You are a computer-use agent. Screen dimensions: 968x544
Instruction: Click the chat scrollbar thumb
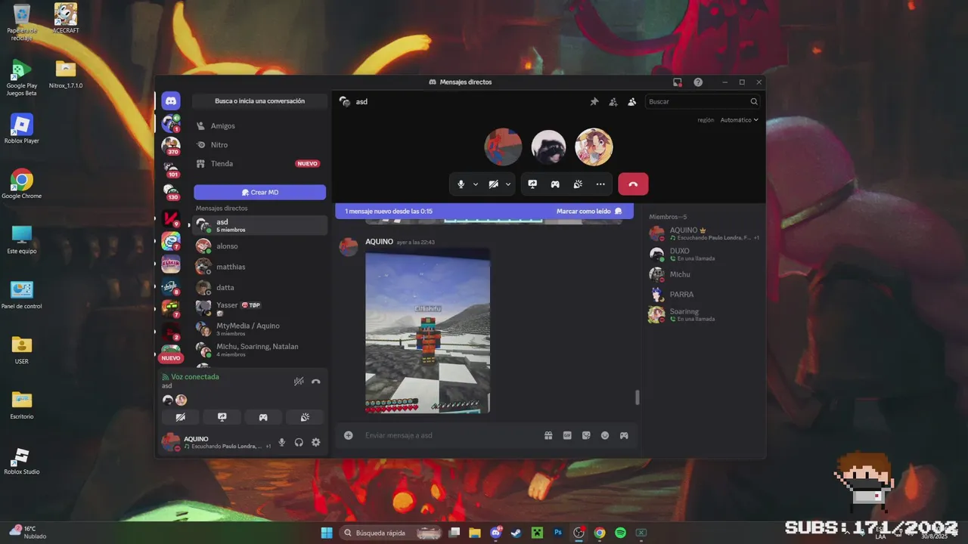[637, 397]
